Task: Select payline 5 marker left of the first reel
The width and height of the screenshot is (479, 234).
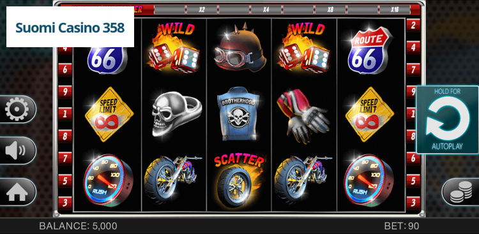Action: 65,180
